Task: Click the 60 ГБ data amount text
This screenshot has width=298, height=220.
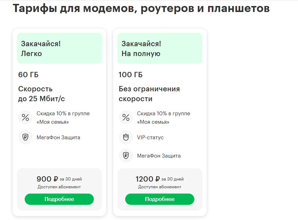Action: point(28,75)
